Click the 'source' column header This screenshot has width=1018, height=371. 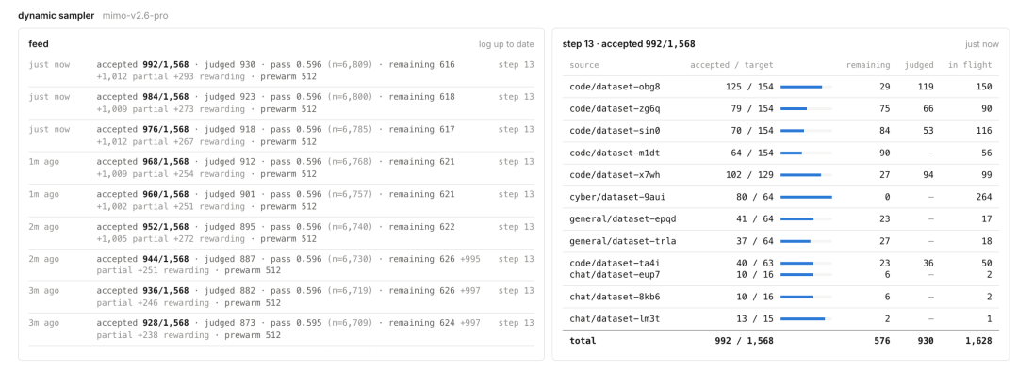coord(584,65)
